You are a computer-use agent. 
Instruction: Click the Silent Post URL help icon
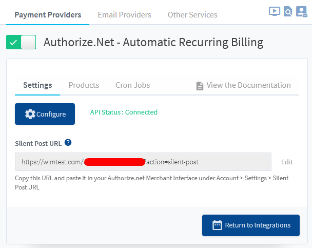coord(68,143)
